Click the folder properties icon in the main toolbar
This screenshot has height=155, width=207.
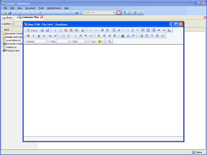pyautogui.click(x=135, y=13)
